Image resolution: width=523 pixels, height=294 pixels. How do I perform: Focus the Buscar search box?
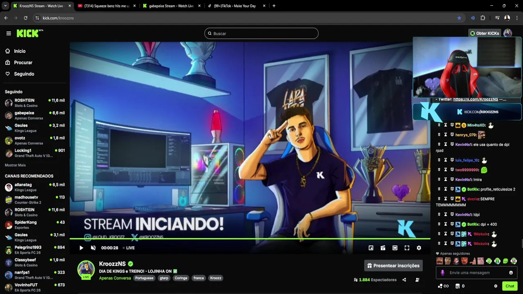coord(261,33)
